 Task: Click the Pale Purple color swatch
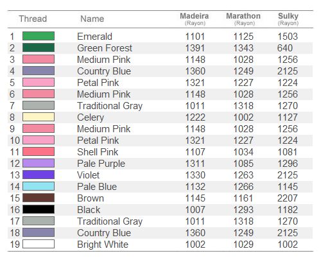39,163
